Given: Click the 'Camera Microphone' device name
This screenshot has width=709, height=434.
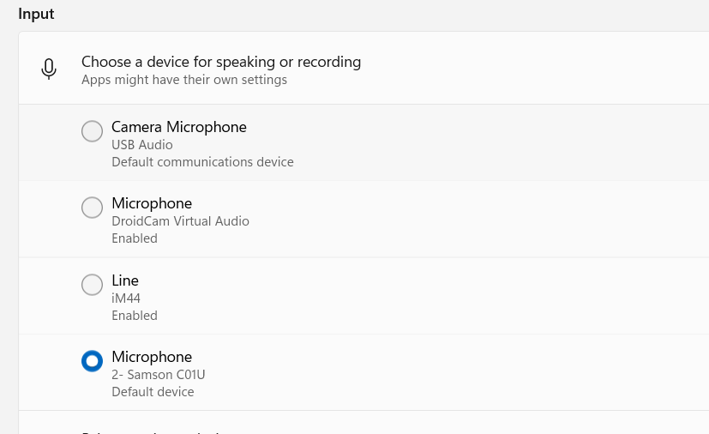Looking at the screenshot, I should (178, 127).
